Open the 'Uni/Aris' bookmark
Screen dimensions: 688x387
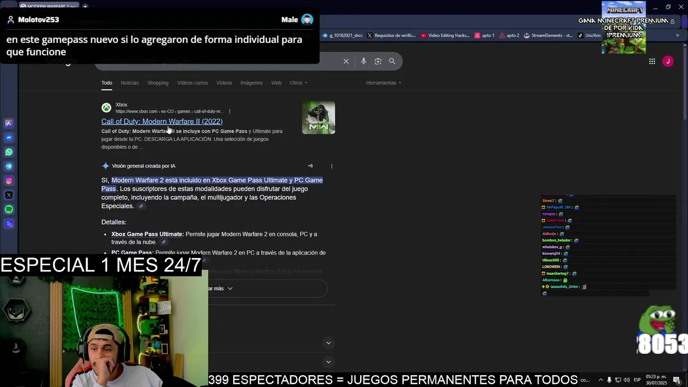(x=590, y=35)
